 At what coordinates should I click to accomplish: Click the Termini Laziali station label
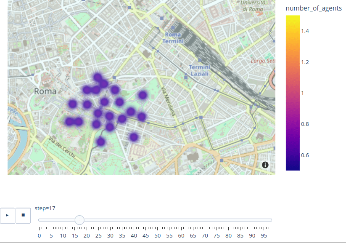199,71
